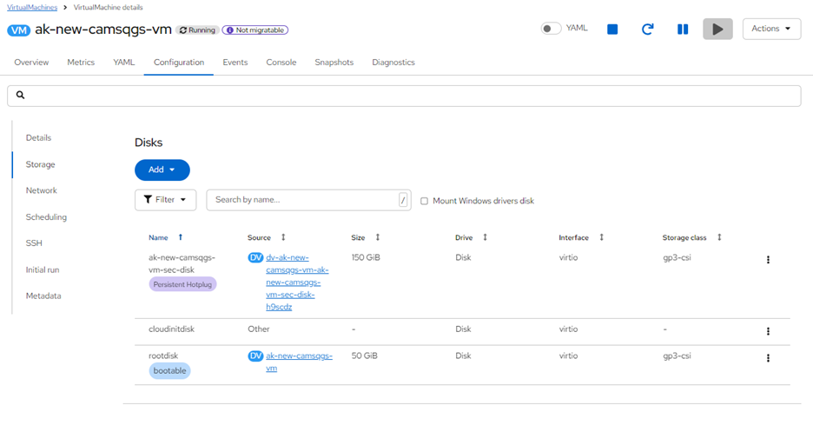Open the Diagnostics tab

pyautogui.click(x=393, y=63)
